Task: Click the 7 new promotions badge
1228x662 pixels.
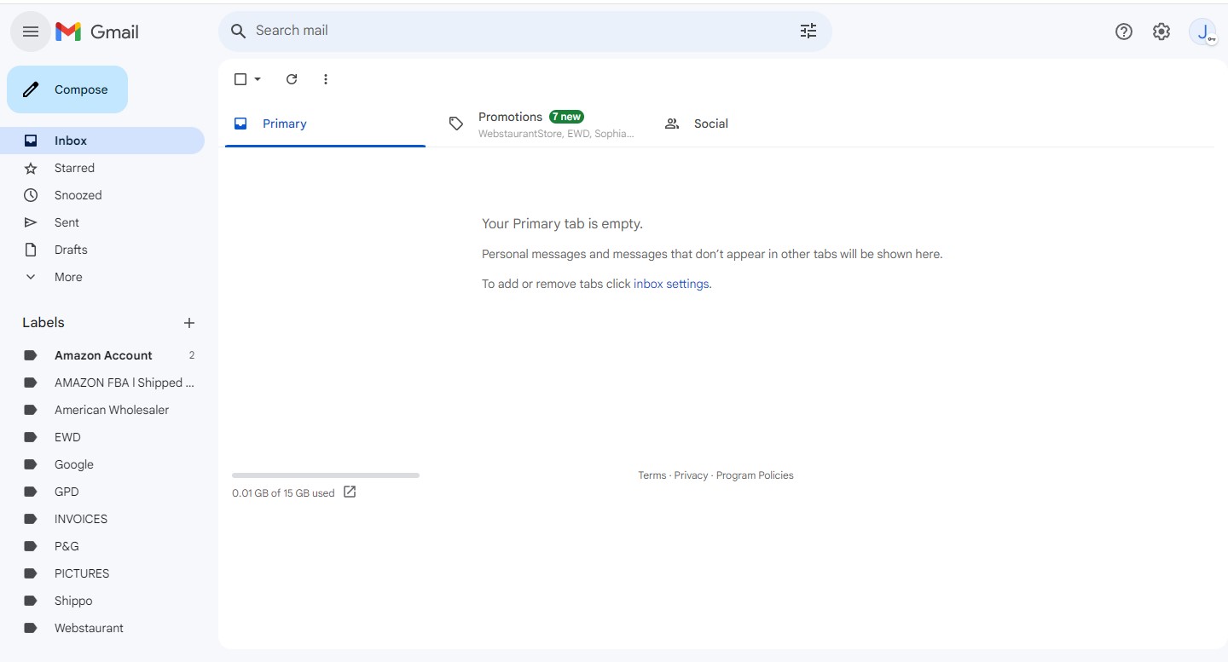Action: pos(566,117)
